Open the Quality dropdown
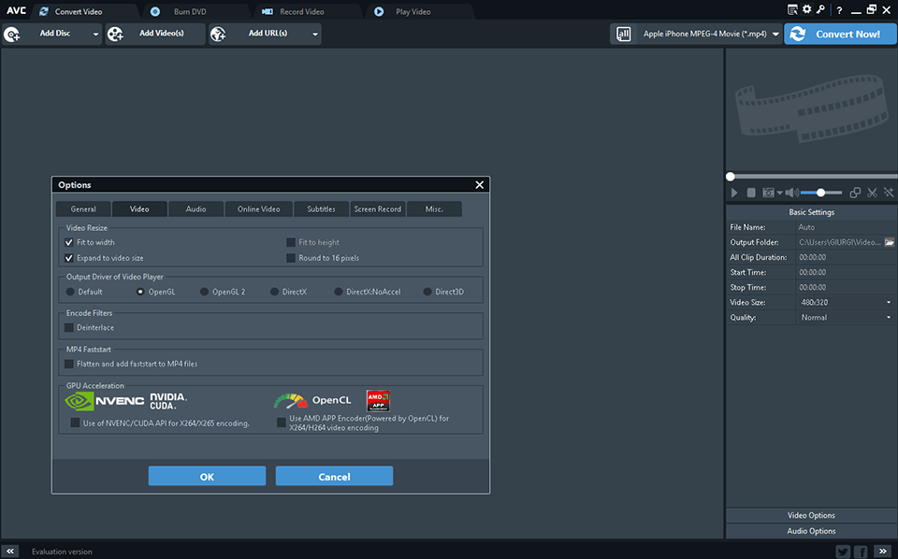This screenshot has height=559, width=898. (x=888, y=318)
